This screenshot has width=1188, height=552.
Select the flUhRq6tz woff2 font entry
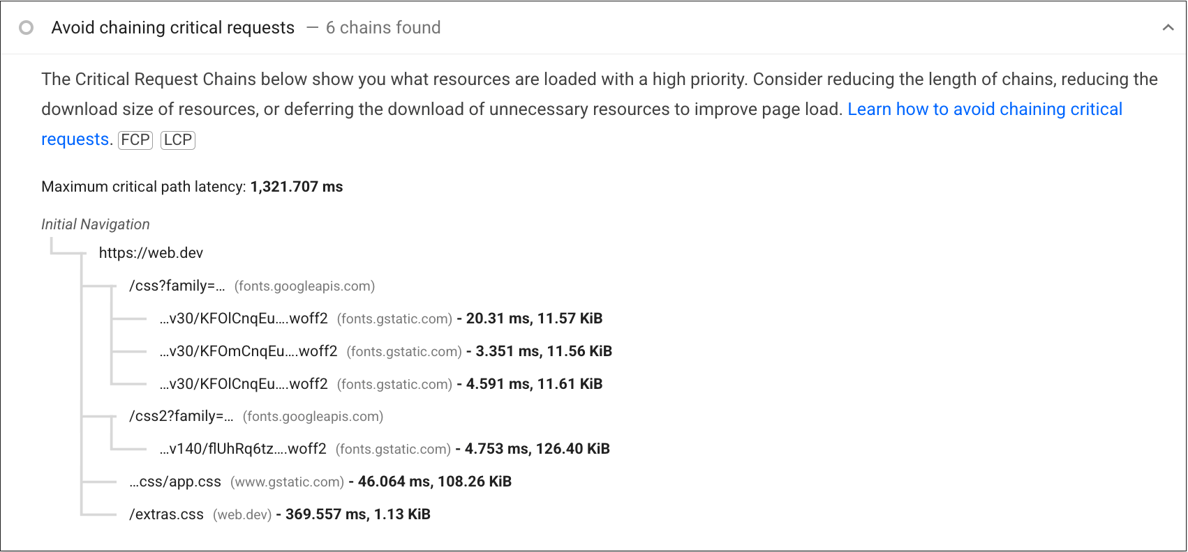point(243,449)
